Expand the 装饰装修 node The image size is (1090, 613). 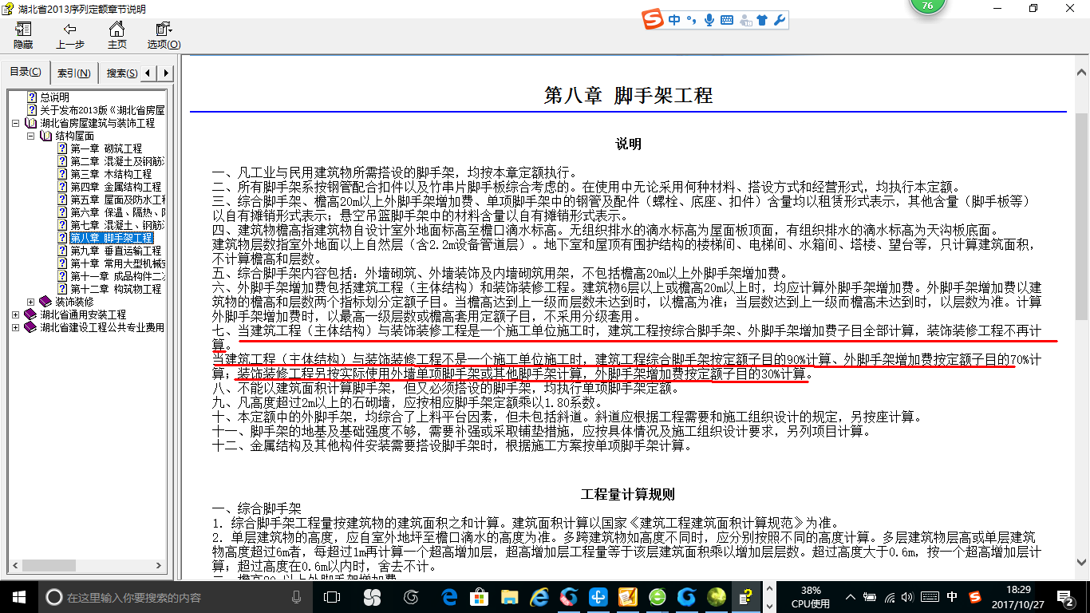pos(31,302)
